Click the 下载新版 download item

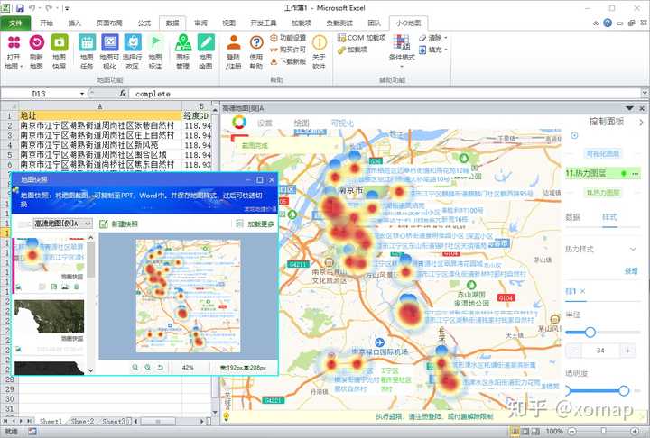click(x=288, y=61)
